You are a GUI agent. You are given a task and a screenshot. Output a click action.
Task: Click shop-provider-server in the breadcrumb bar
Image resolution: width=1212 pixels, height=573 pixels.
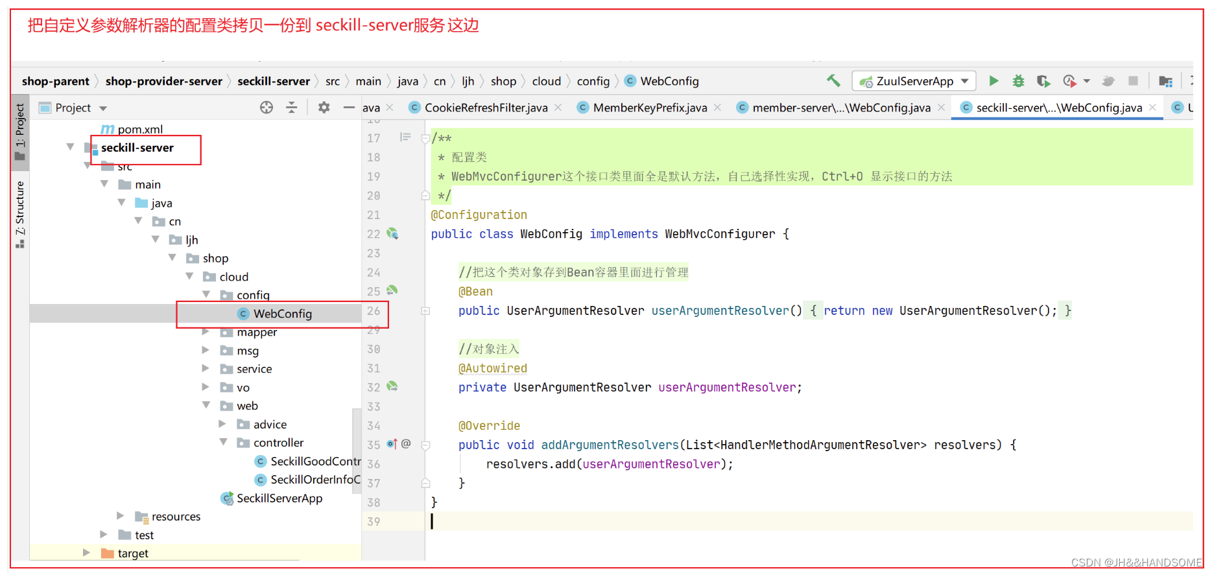tap(163, 81)
